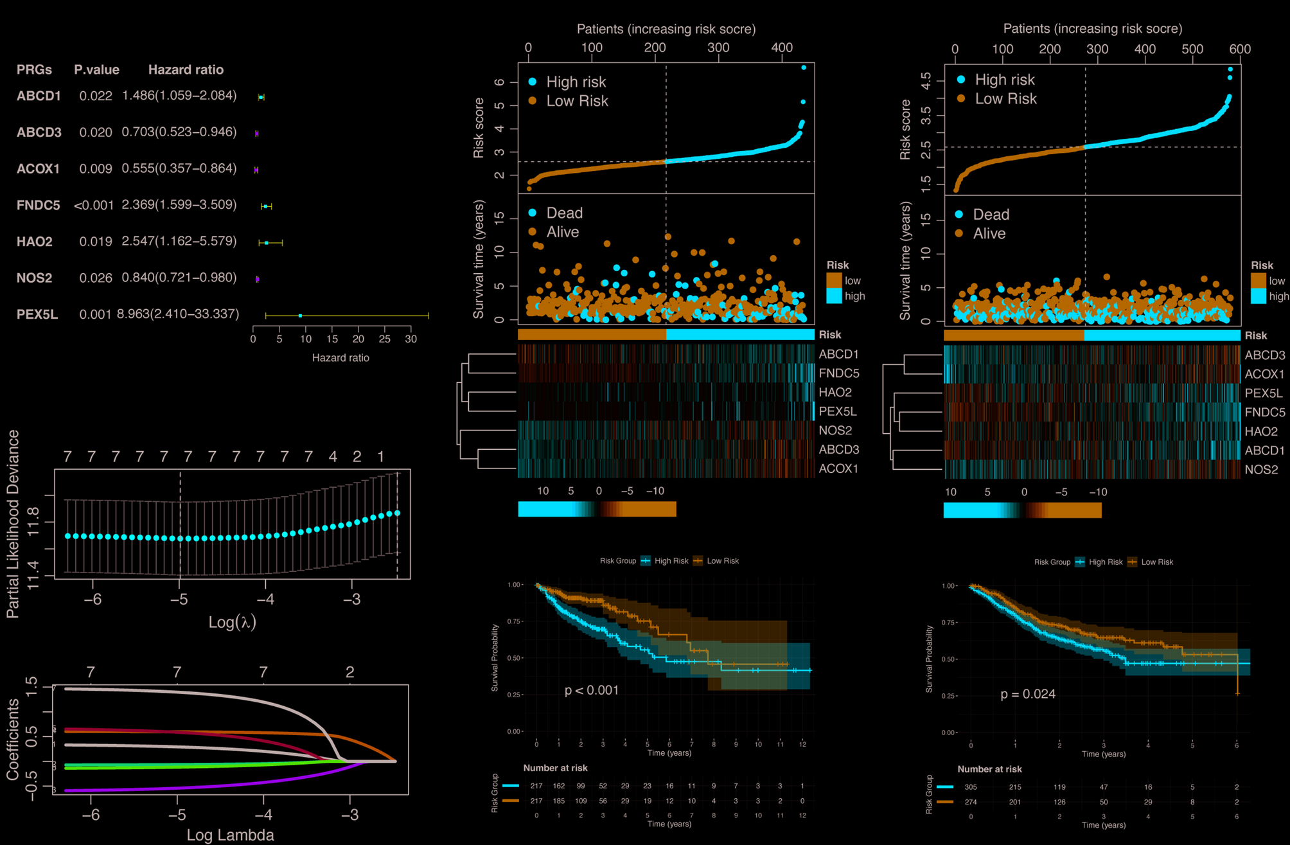Click the purple marker on NOS2 forest plot row
This screenshot has width=1290, height=845.
(258, 279)
